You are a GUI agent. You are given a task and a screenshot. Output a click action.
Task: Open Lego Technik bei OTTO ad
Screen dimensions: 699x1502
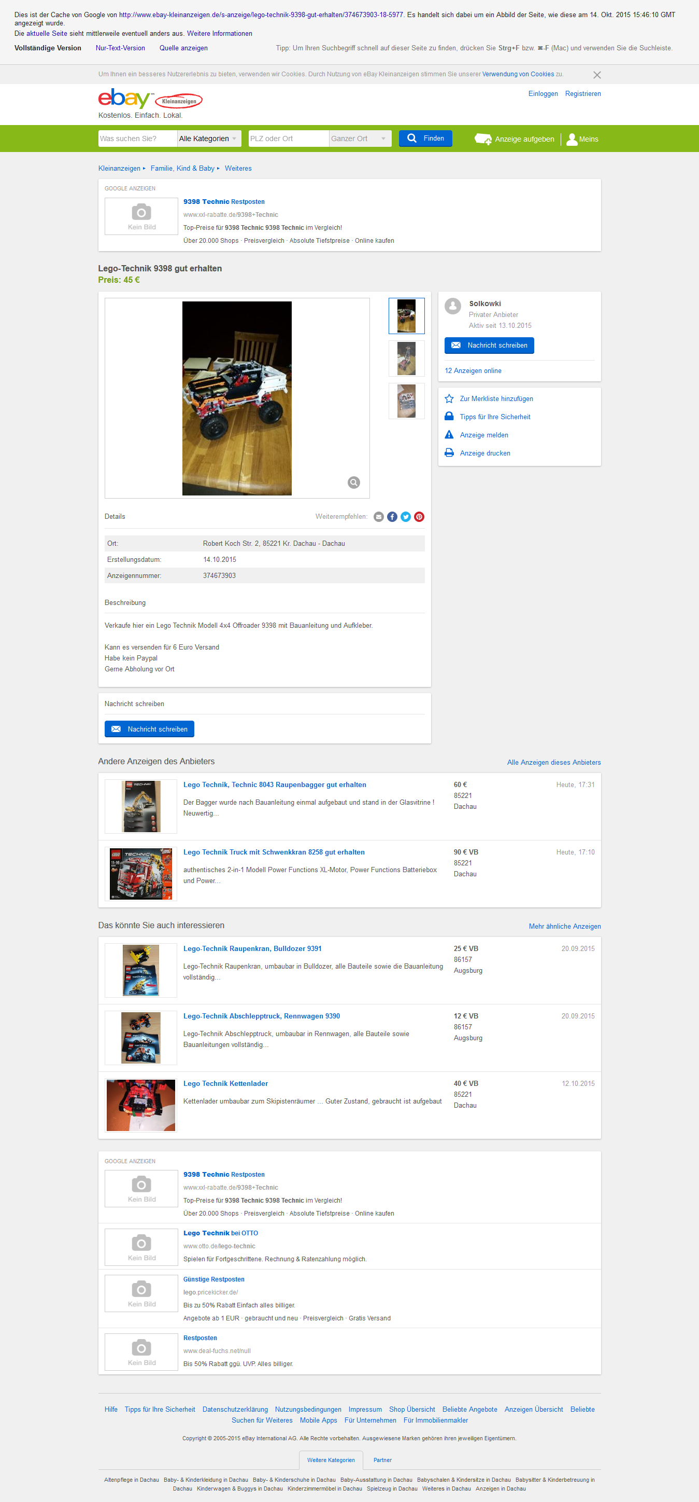(x=221, y=1233)
